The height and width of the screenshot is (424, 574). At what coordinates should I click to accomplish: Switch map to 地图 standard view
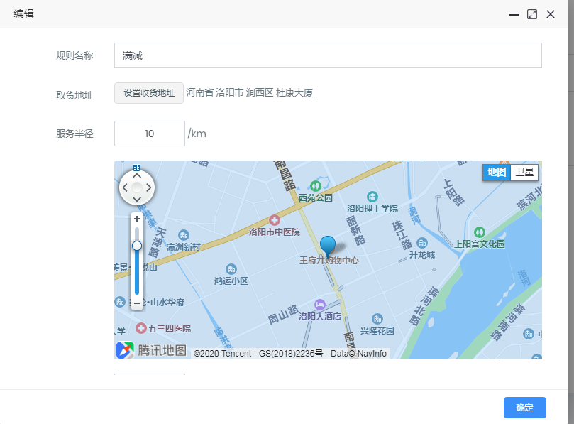coord(497,172)
